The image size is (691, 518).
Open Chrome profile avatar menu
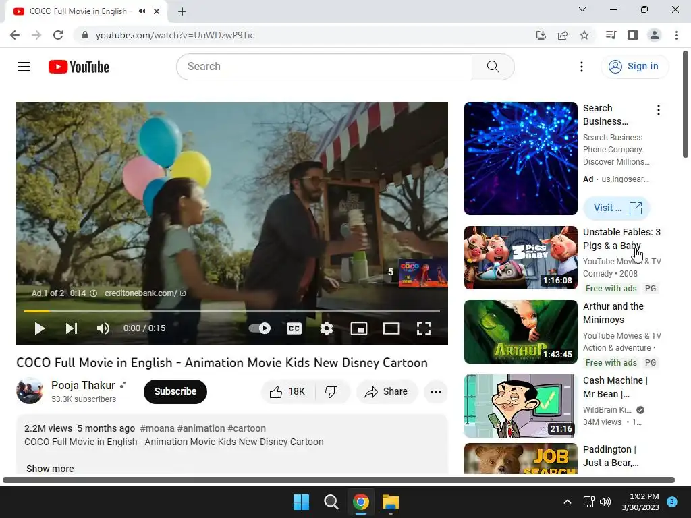(655, 35)
